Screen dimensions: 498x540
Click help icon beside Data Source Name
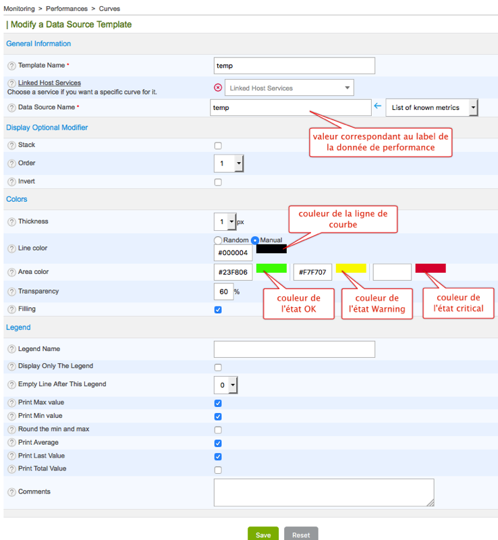pyautogui.click(x=11, y=107)
